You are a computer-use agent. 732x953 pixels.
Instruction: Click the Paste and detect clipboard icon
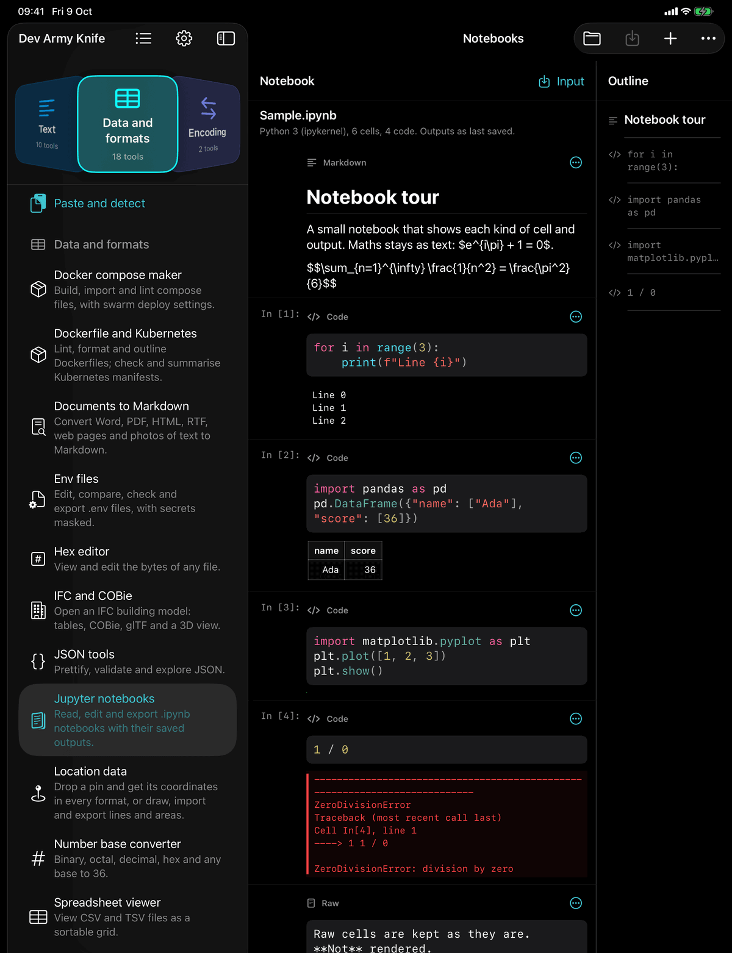pos(38,203)
